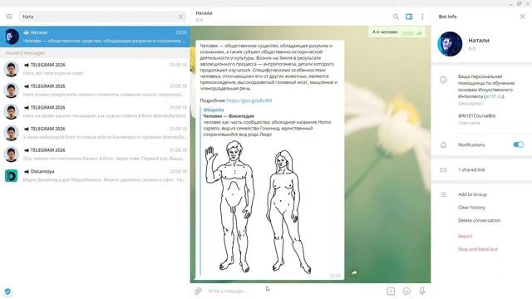Close the Bot Info panel

522,17
